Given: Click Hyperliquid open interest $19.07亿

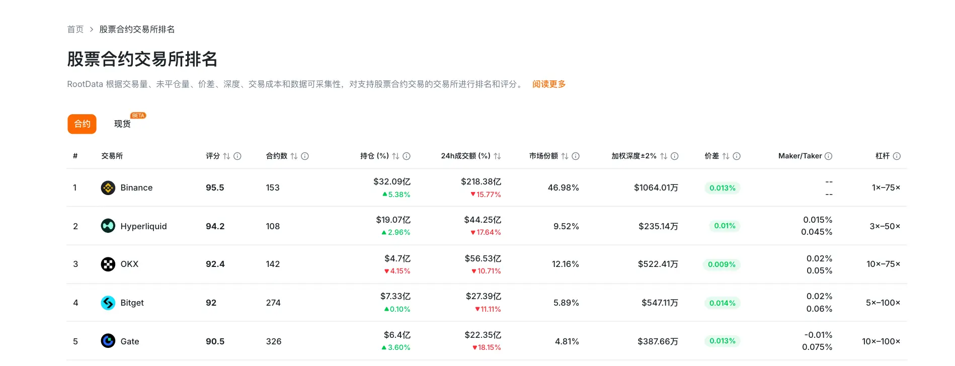Looking at the screenshot, I should [x=393, y=220].
